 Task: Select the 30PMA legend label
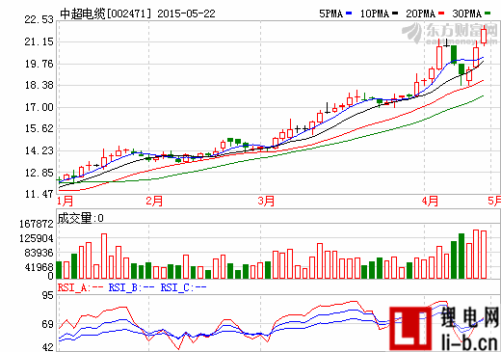coord(467,14)
